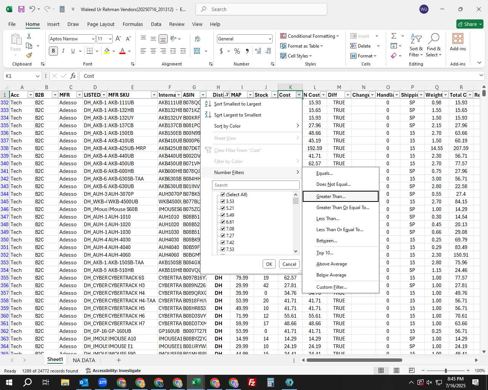The height and width of the screenshot is (390, 488).
Task: Apply the red Font Color swatch
Action: point(122,51)
